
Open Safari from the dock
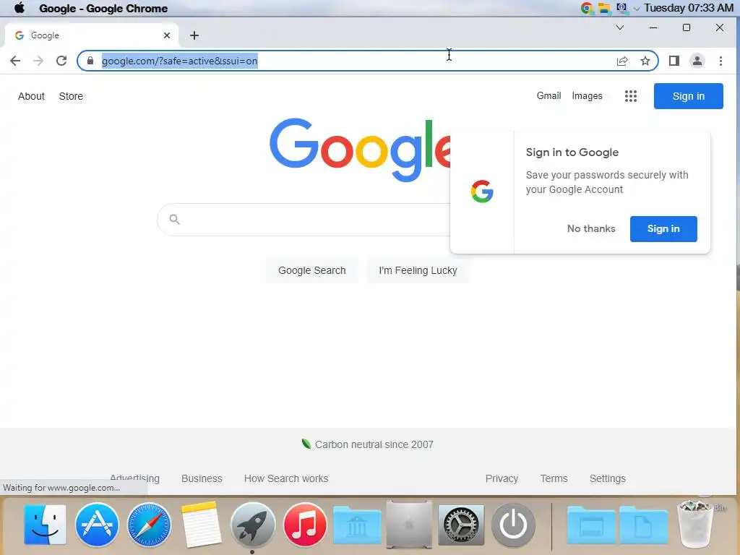(149, 525)
